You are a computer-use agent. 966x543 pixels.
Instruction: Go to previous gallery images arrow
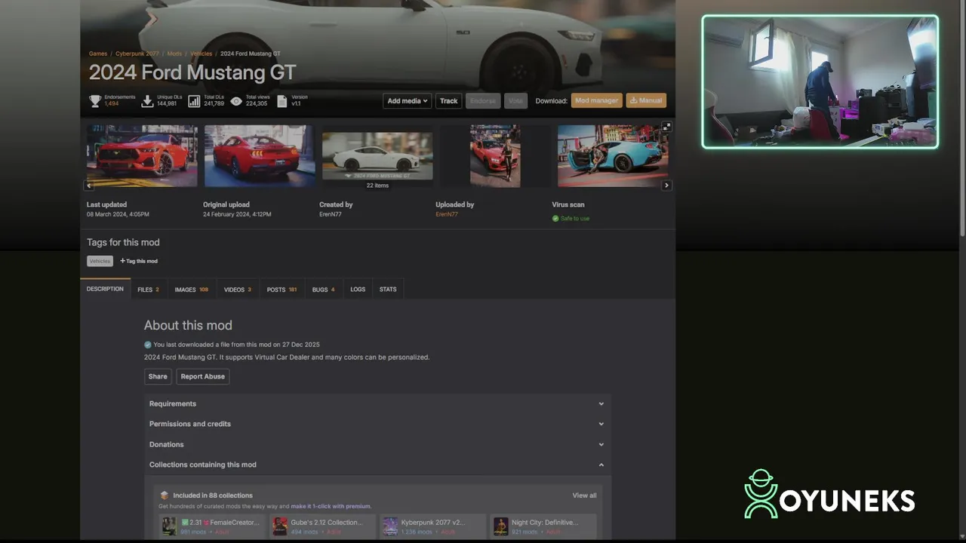point(89,185)
